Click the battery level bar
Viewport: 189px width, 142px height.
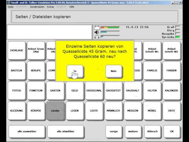(x=110, y=28)
